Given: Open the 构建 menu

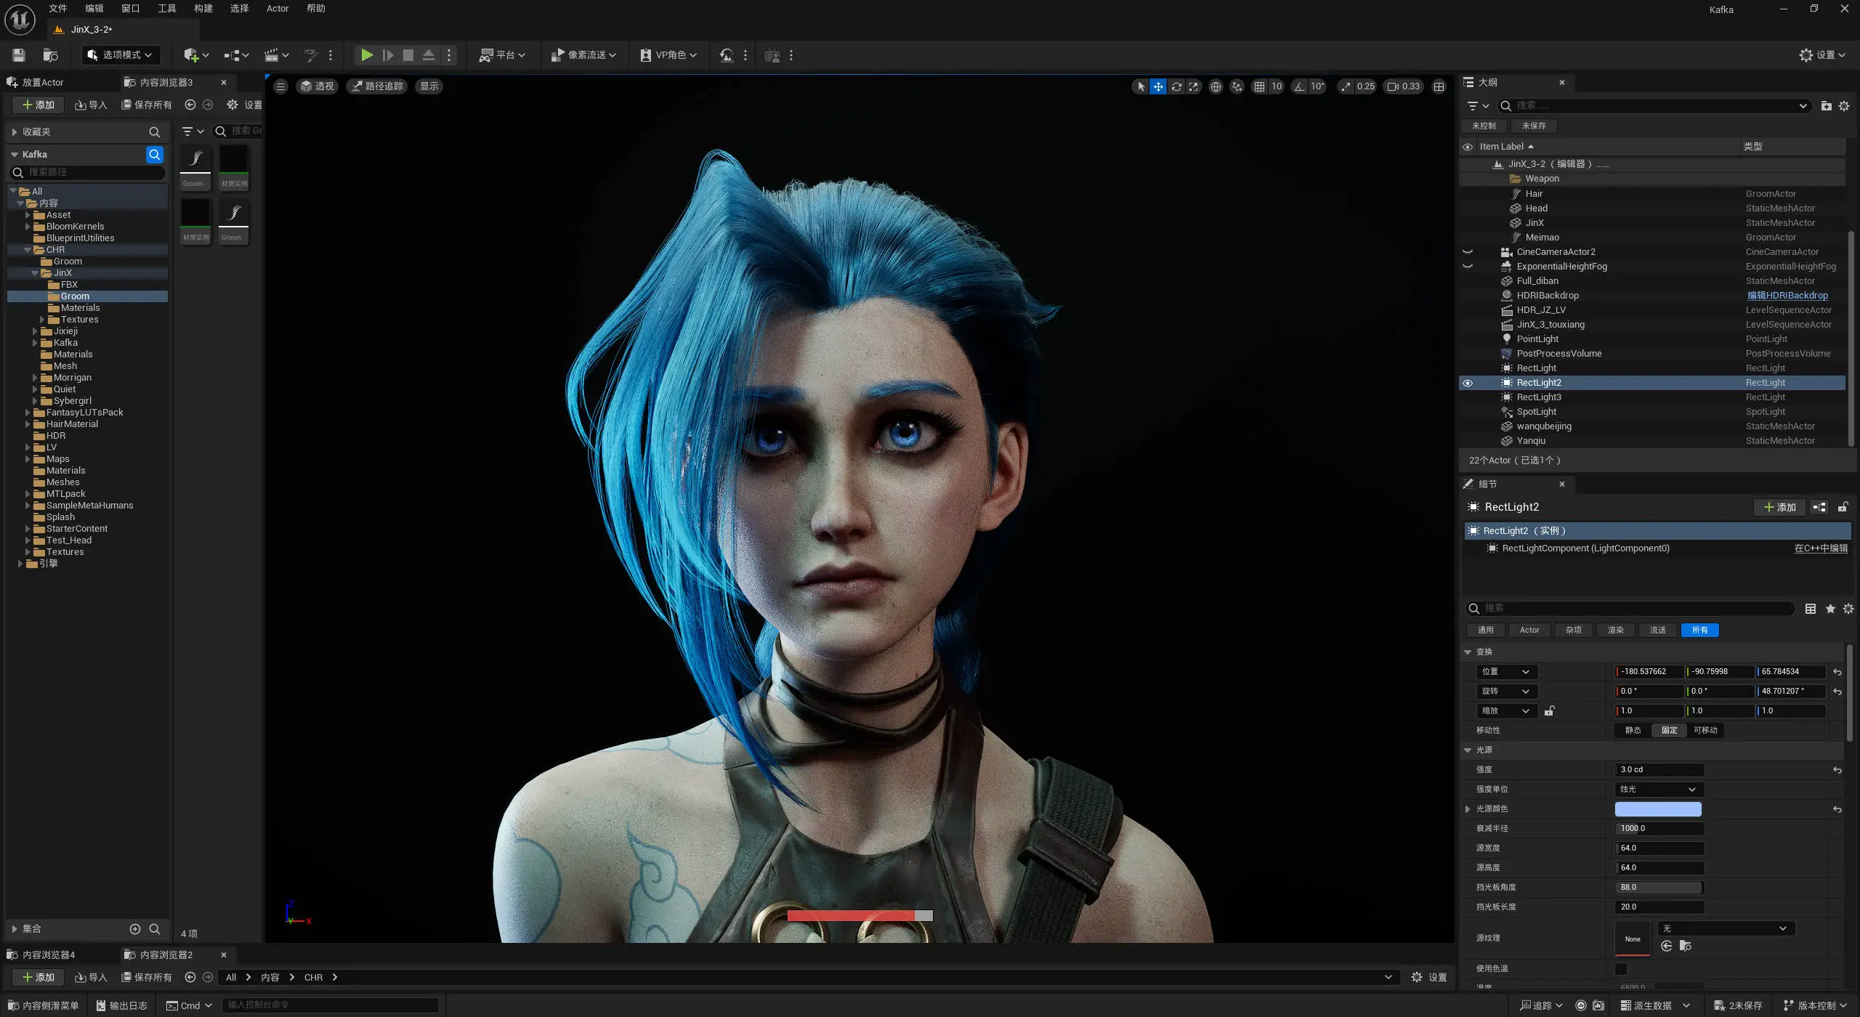Looking at the screenshot, I should point(203,9).
